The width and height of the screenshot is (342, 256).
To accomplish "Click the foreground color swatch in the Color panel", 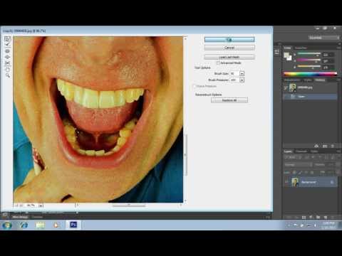I will 286,55.
